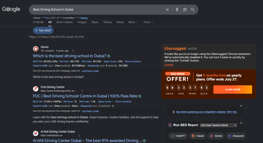Open Google Lens image search icon

[185, 10]
